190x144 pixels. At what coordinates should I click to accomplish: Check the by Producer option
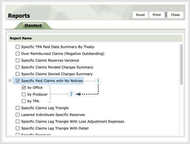[x=24, y=94]
